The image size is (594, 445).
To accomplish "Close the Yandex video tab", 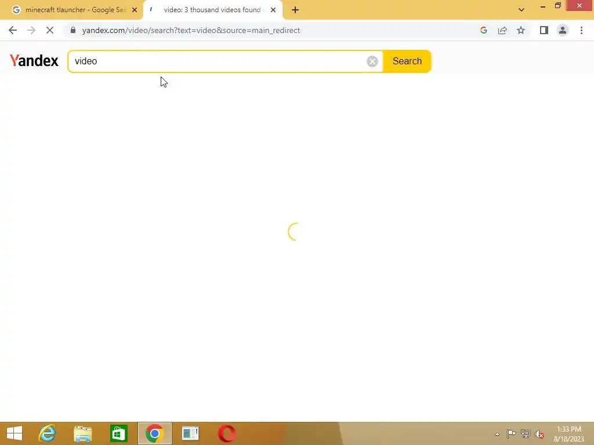I will point(273,10).
